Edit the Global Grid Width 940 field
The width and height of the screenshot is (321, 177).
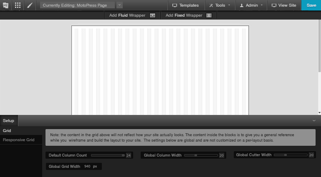point(87,167)
